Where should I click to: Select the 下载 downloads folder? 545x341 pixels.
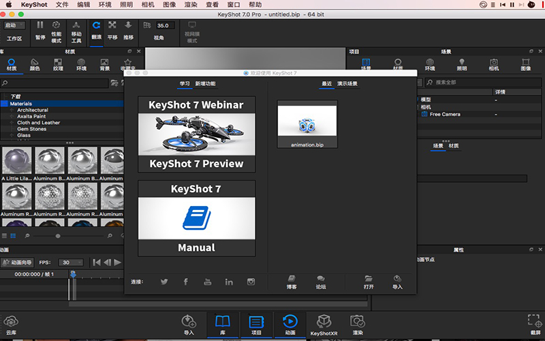[x=16, y=96]
